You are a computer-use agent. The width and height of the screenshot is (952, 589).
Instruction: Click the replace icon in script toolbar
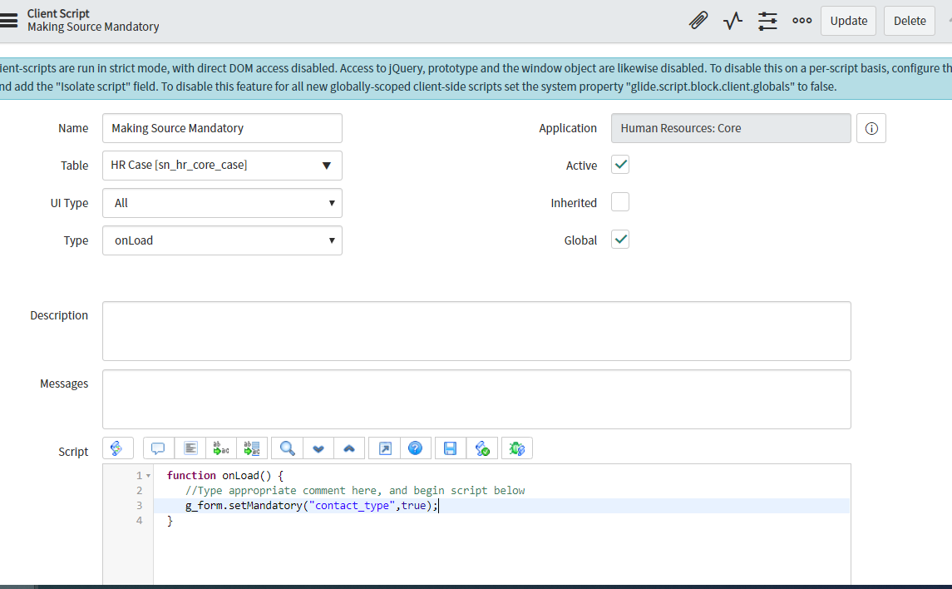pos(221,448)
